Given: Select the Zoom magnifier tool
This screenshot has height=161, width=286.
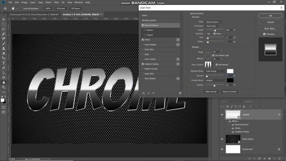Looking at the screenshot, I should 4,87.
